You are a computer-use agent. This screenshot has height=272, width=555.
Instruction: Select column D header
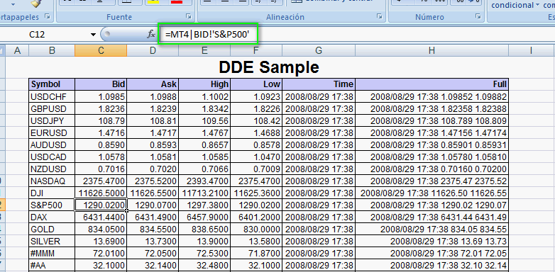click(153, 50)
